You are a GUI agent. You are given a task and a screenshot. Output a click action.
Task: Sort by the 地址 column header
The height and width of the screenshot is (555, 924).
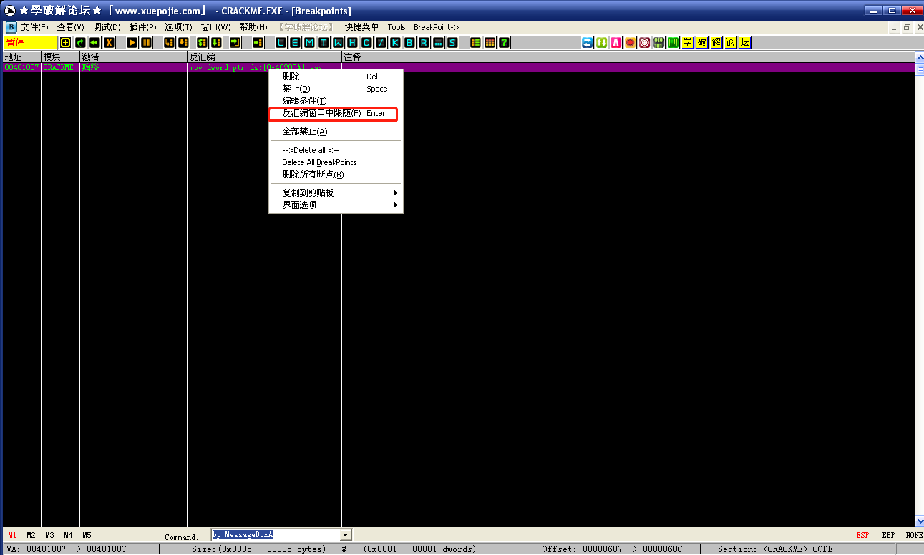21,57
